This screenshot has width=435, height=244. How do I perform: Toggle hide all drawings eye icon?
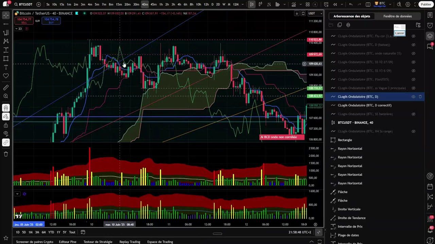tap(6, 134)
